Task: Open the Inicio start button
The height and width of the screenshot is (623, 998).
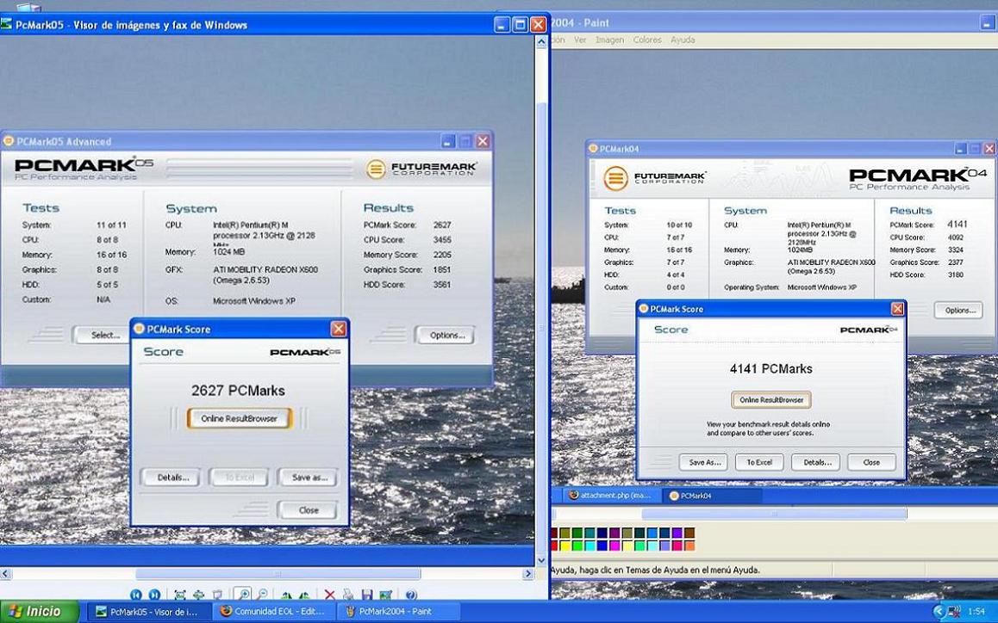Action: point(36,611)
